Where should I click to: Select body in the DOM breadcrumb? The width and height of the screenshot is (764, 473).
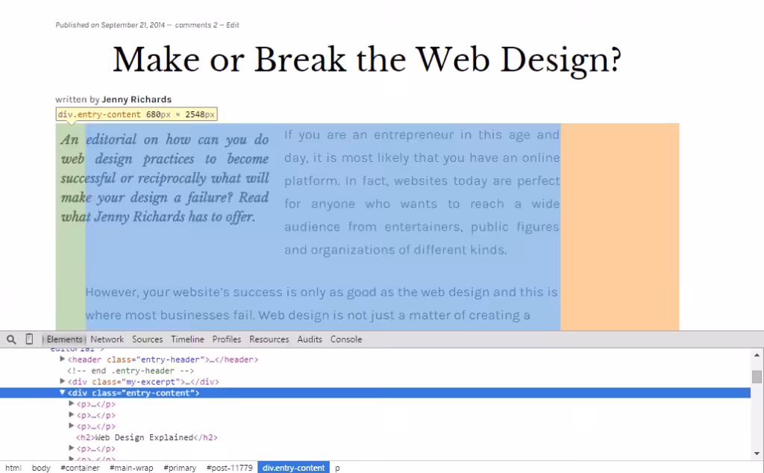41,468
